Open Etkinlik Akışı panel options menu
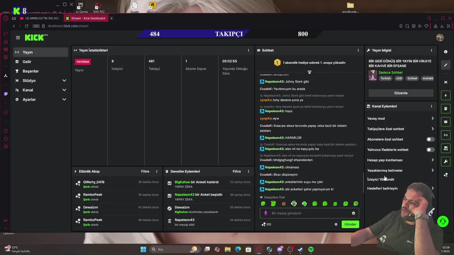The height and width of the screenshot is (255, 454). click(157, 171)
